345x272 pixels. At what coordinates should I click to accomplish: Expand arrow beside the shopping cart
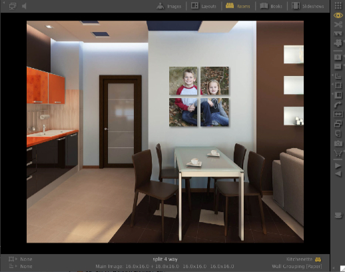click(344, 151)
